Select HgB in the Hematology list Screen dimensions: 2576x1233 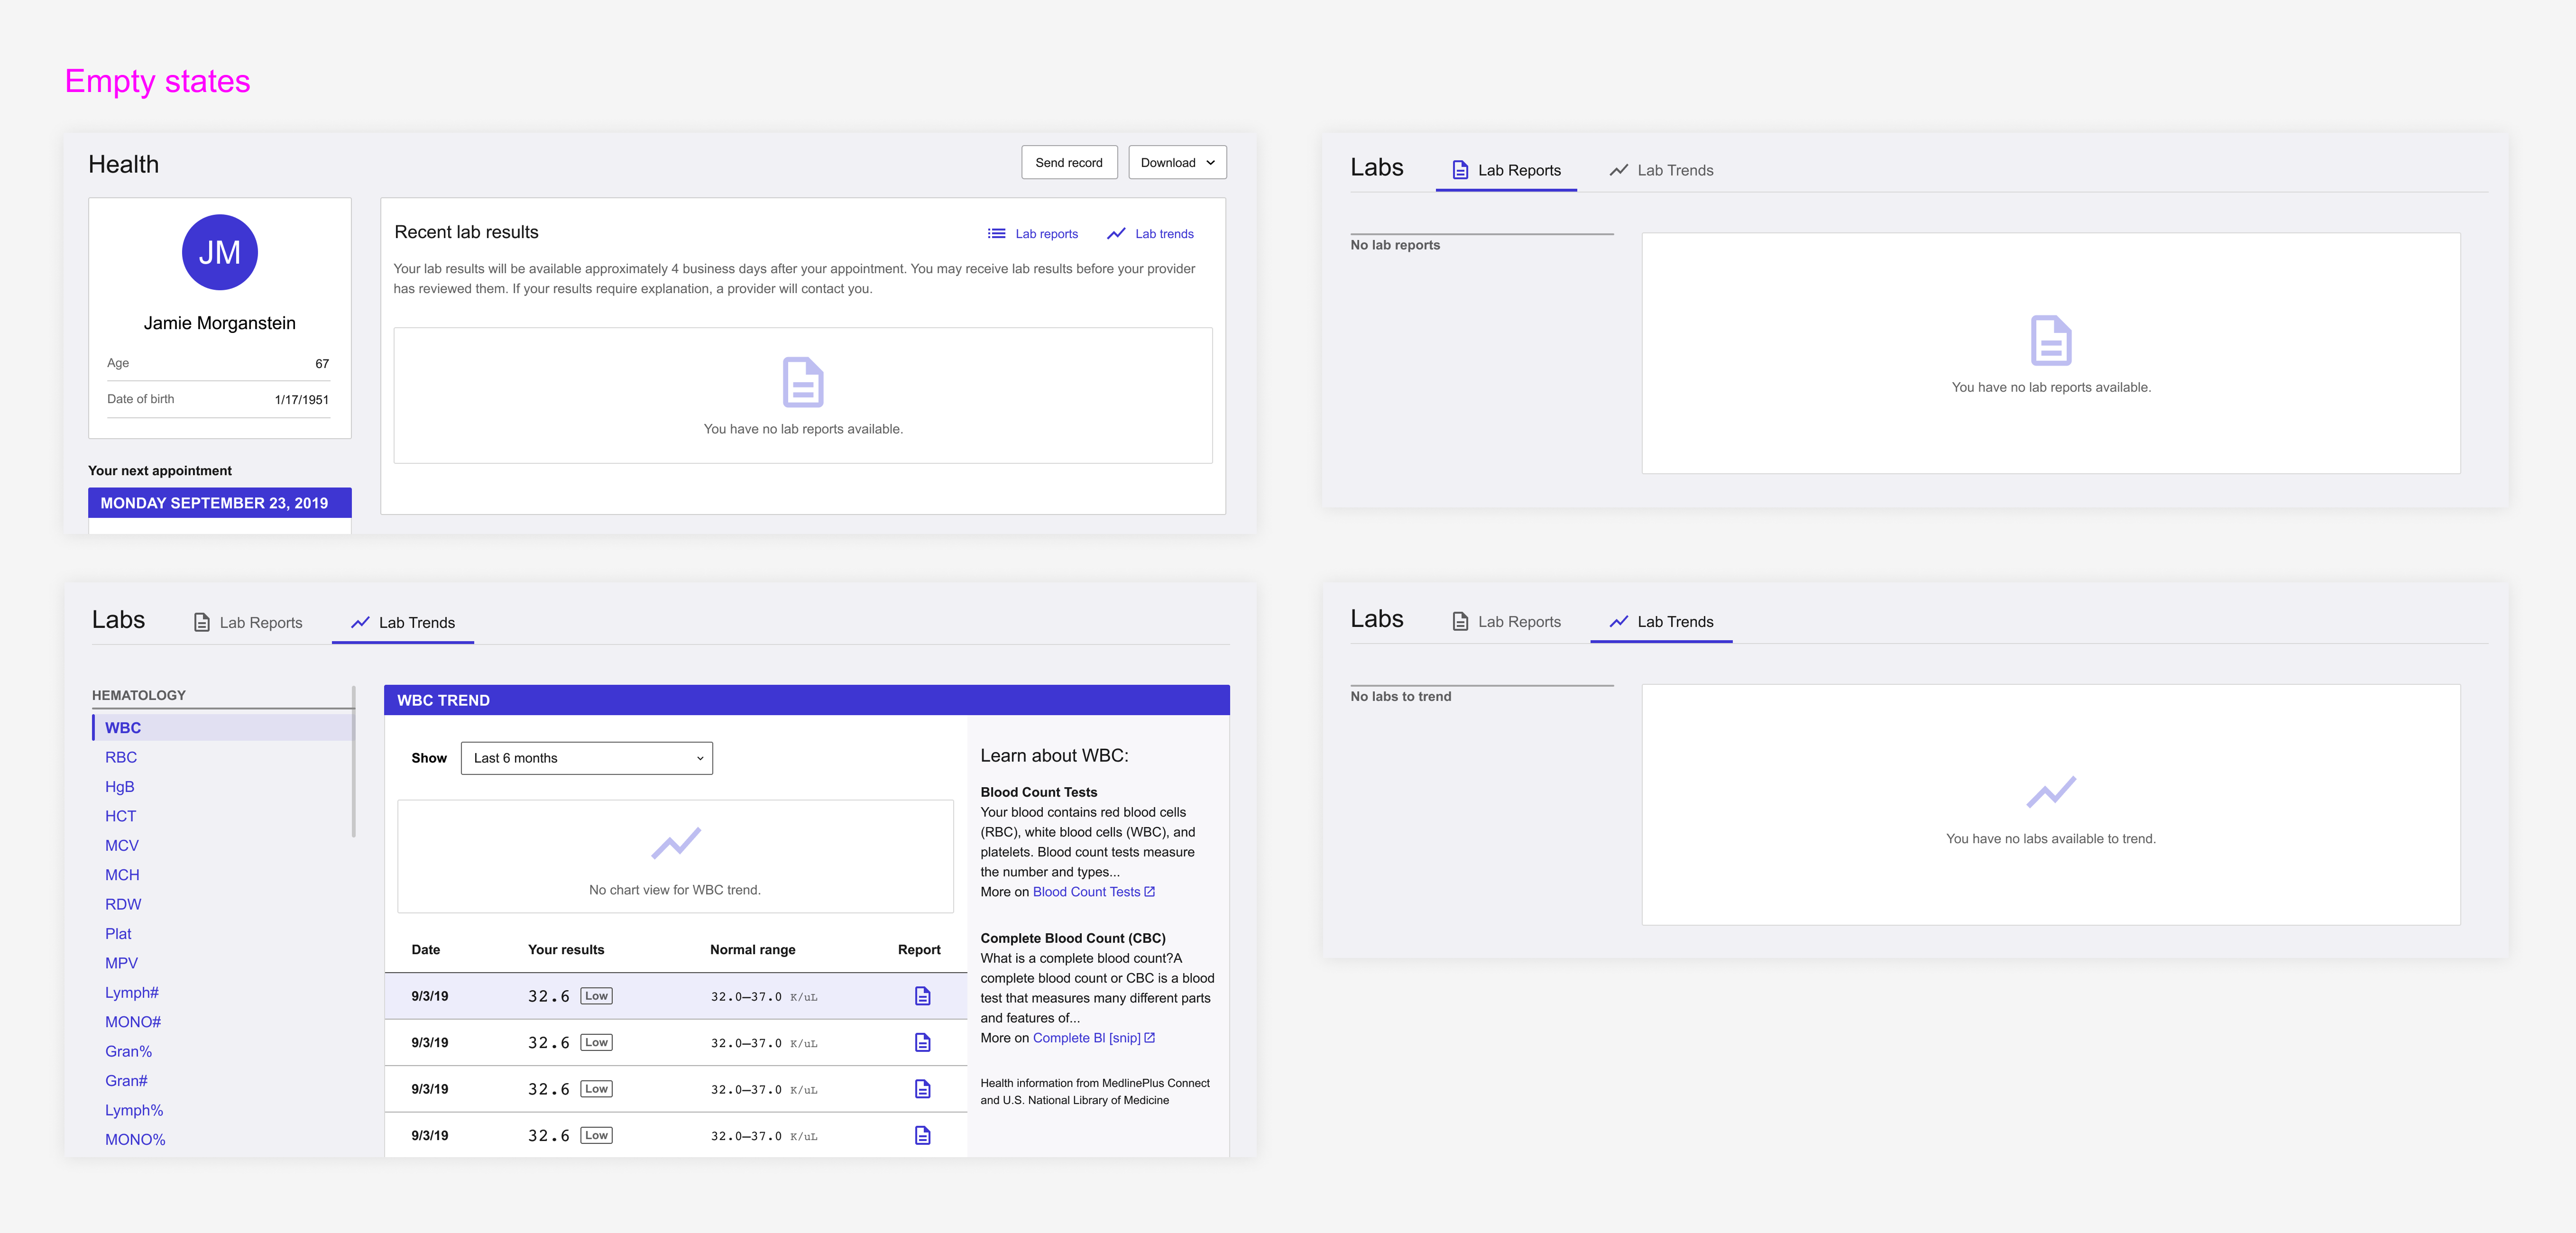(x=120, y=787)
